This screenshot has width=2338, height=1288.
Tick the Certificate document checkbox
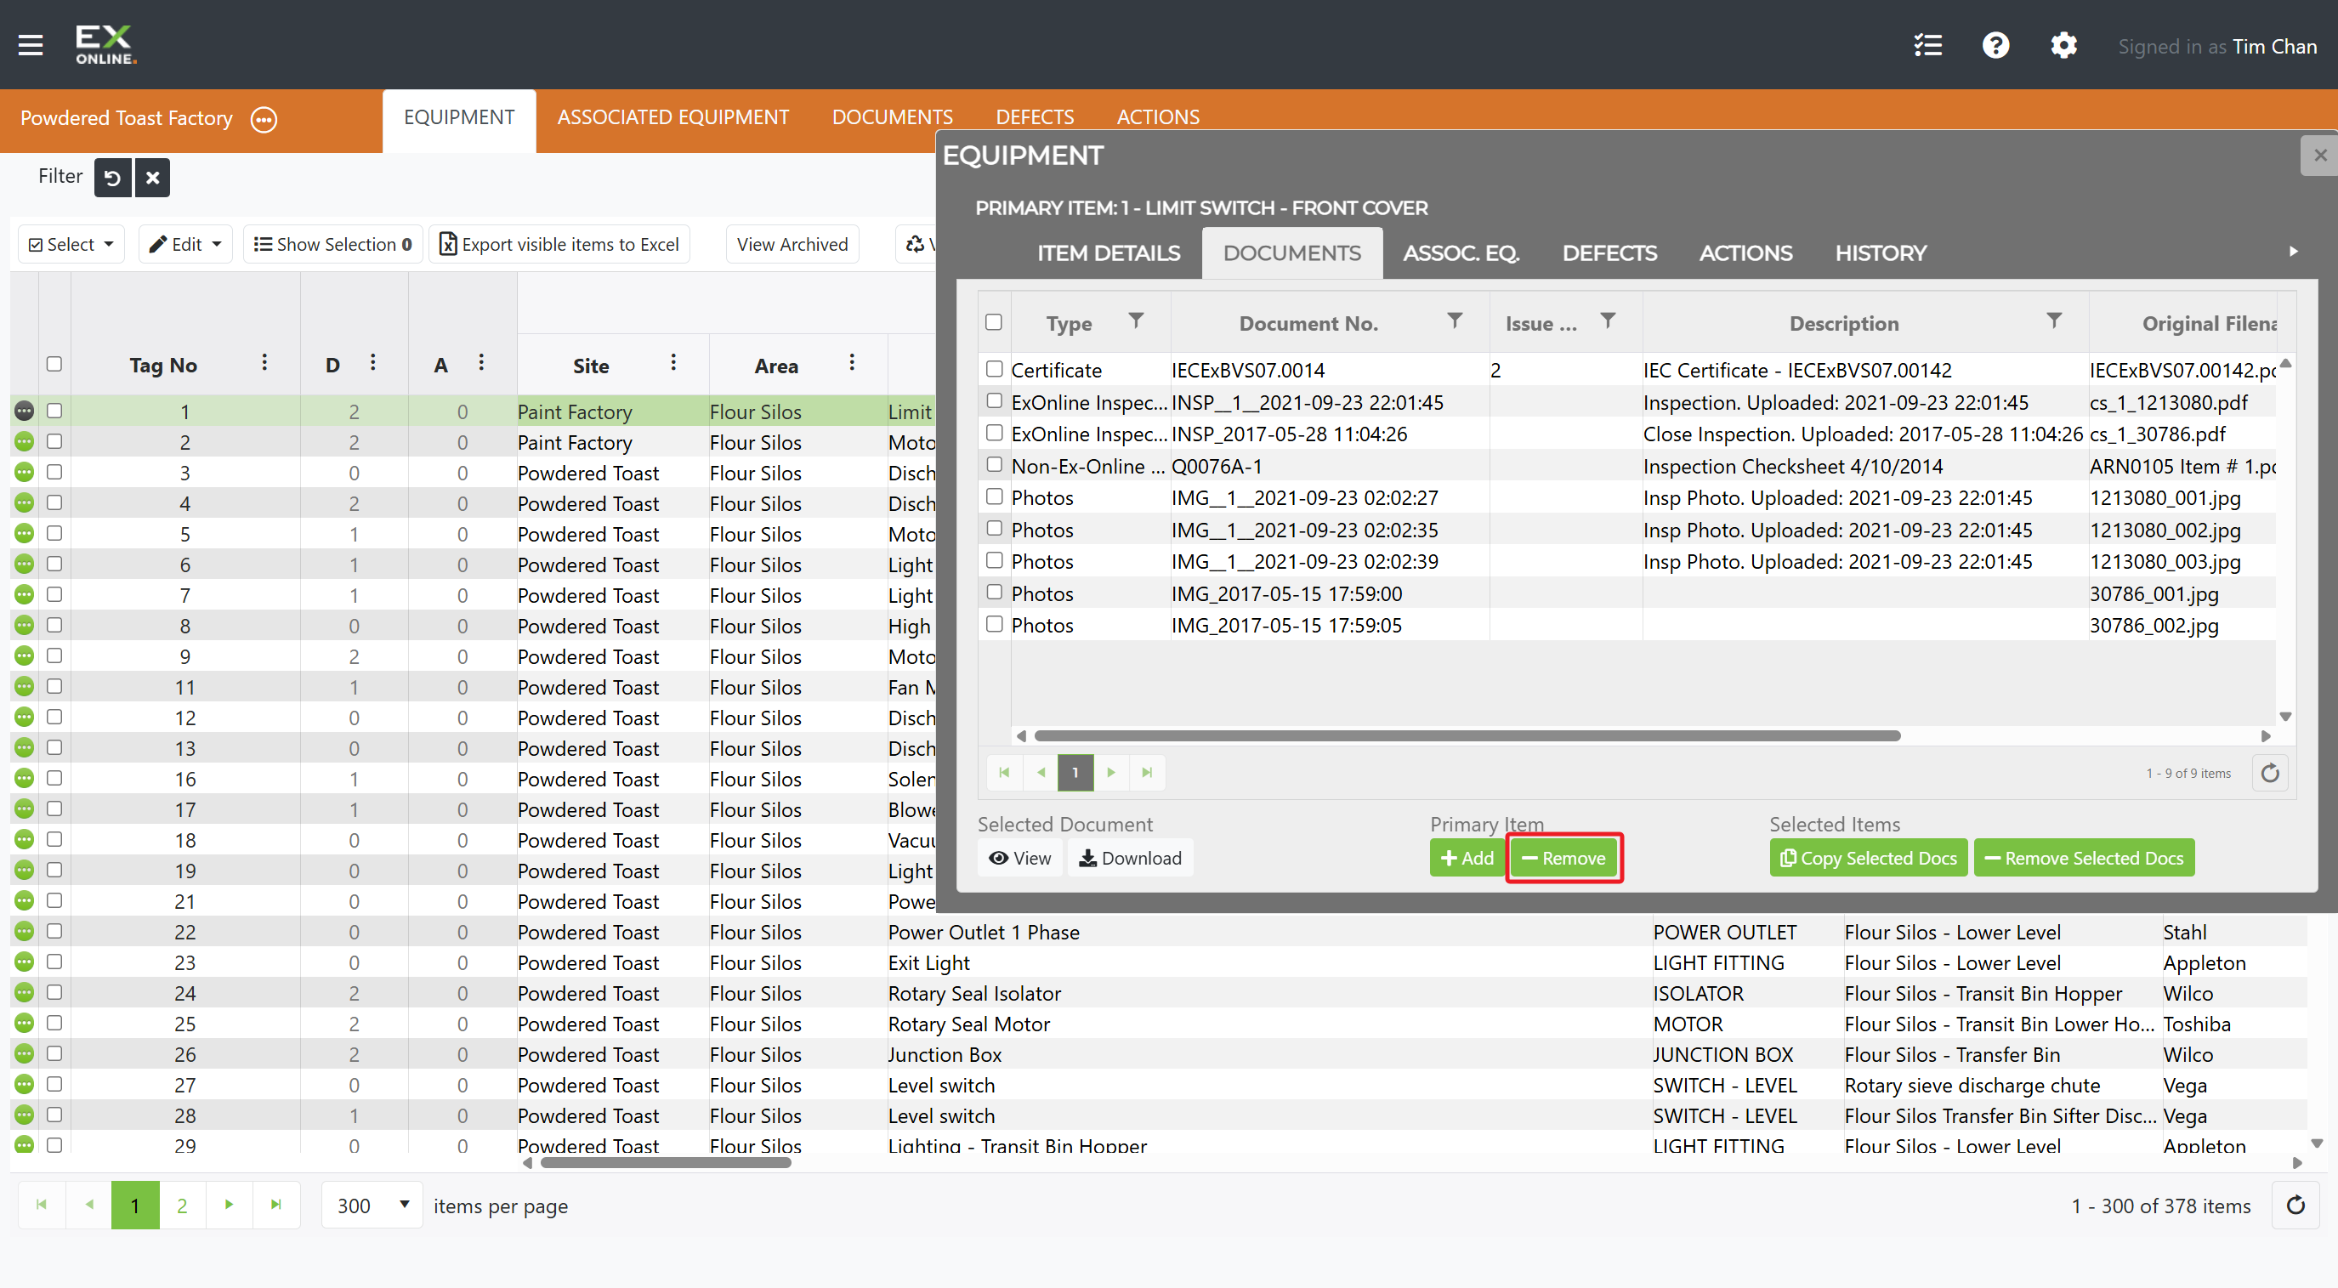coord(995,368)
